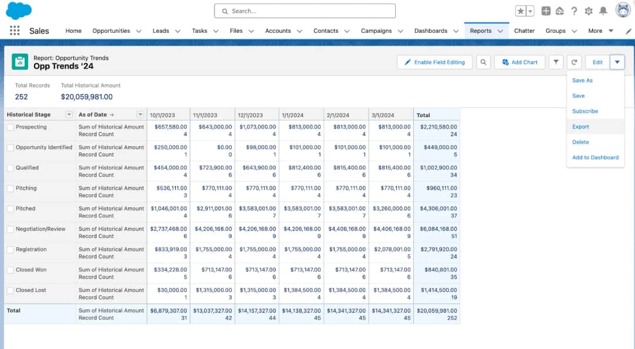Click the $2,737,468.00 Negotiation/Review cell
This screenshot has height=349, width=635.
(169, 229)
